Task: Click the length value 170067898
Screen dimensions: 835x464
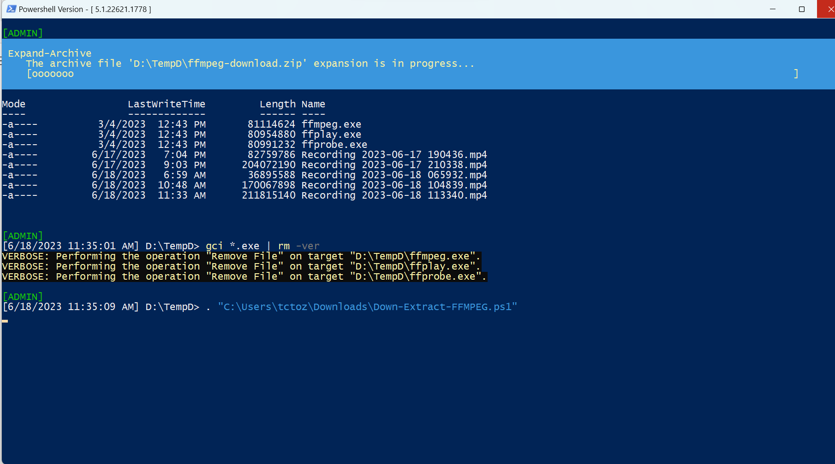Action: tap(269, 185)
